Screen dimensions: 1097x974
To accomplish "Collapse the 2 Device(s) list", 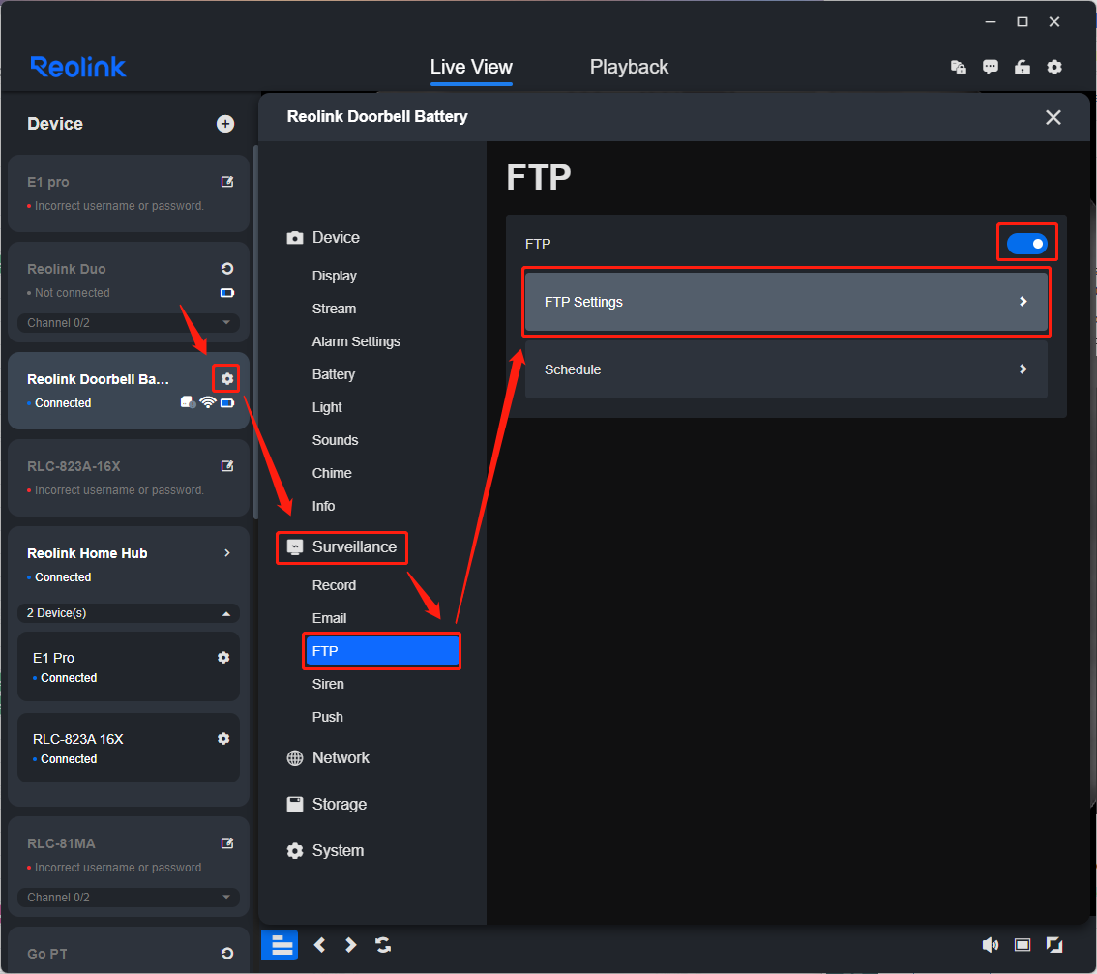I will [x=128, y=613].
